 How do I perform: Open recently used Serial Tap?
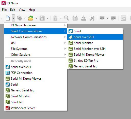pos(36,102)
